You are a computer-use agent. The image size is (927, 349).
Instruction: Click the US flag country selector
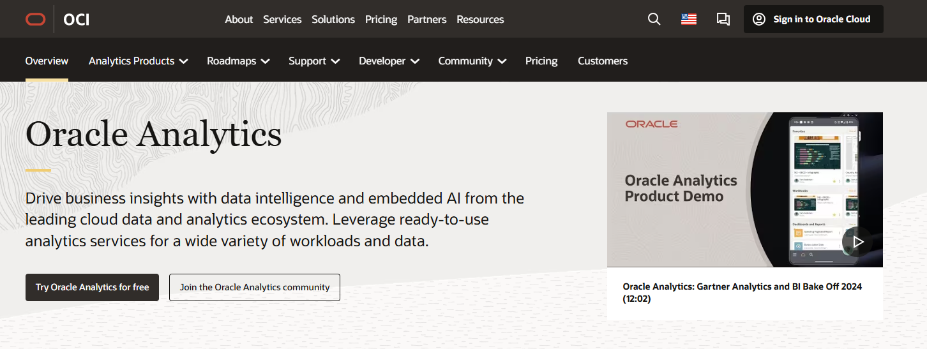click(688, 19)
